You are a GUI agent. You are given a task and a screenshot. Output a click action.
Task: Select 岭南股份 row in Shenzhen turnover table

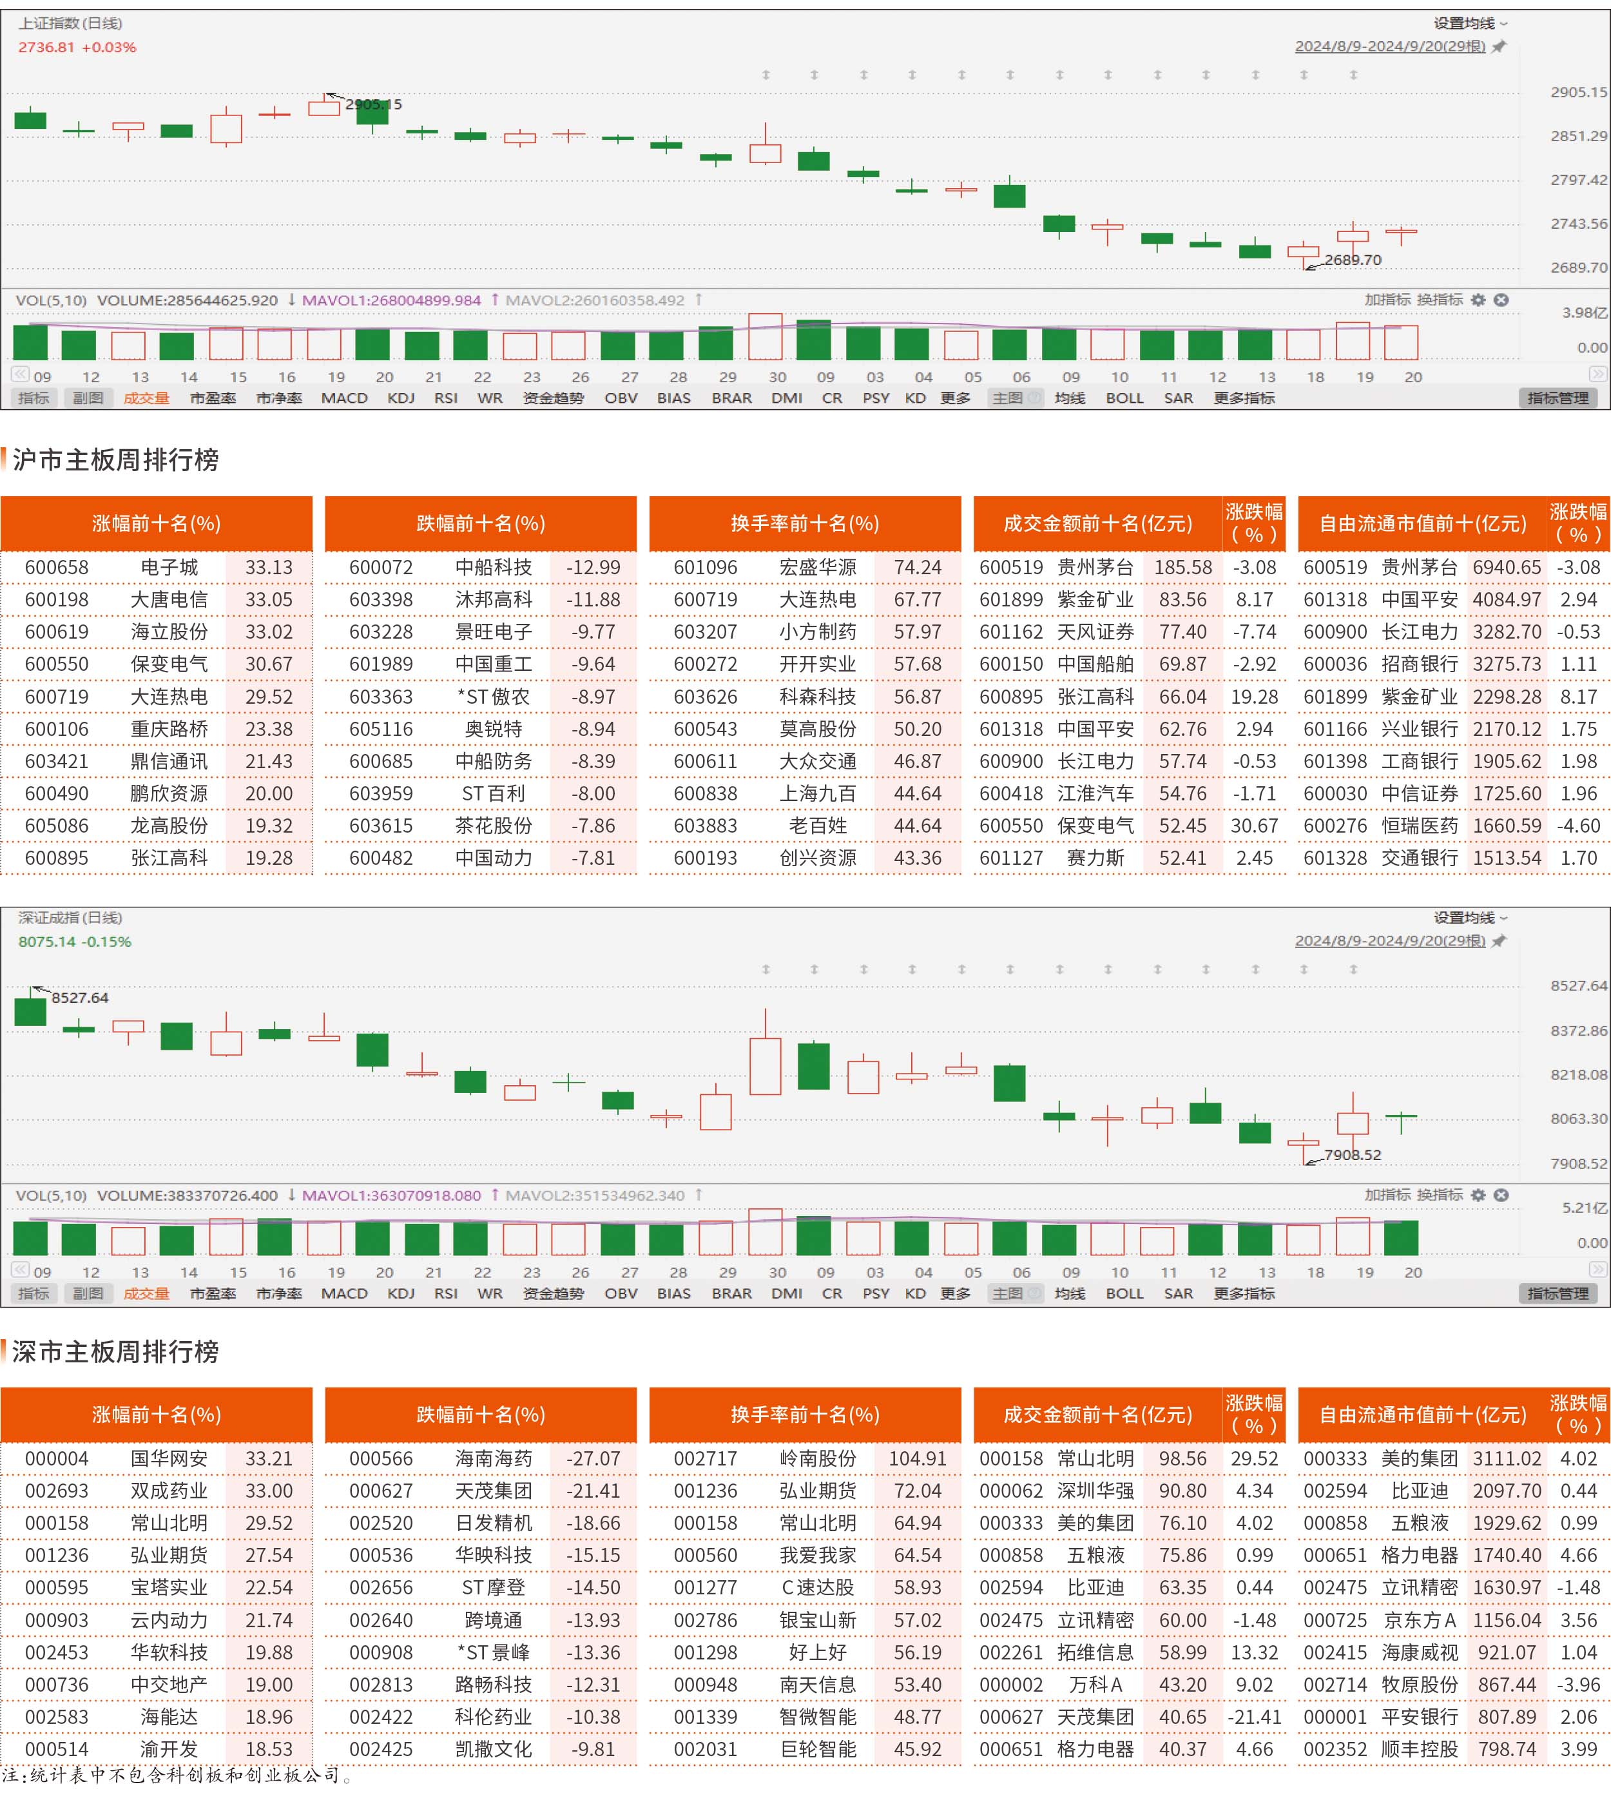tap(805, 1459)
